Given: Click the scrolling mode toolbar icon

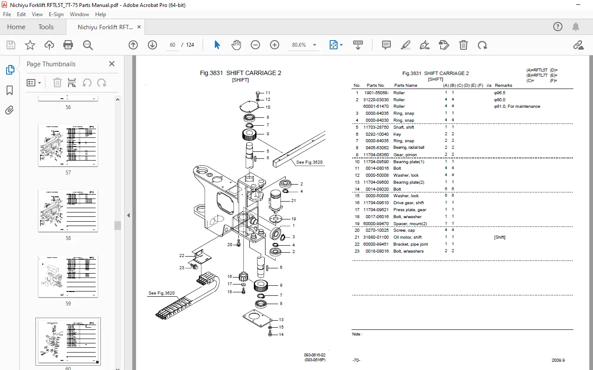Looking at the screenshot, I should coord(358,45).
